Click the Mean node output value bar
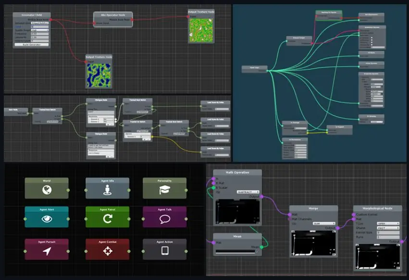 point(235,252)
